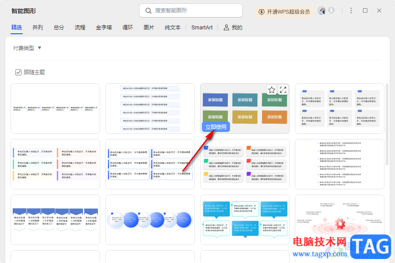The image size is (395, 263).
Task: Favorite the template with star icon
Action: tap(272, 90)
